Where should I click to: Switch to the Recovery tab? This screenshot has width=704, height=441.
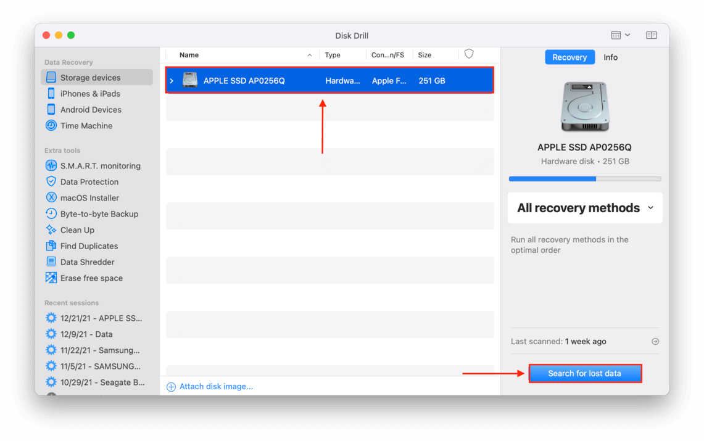point(569,57)
